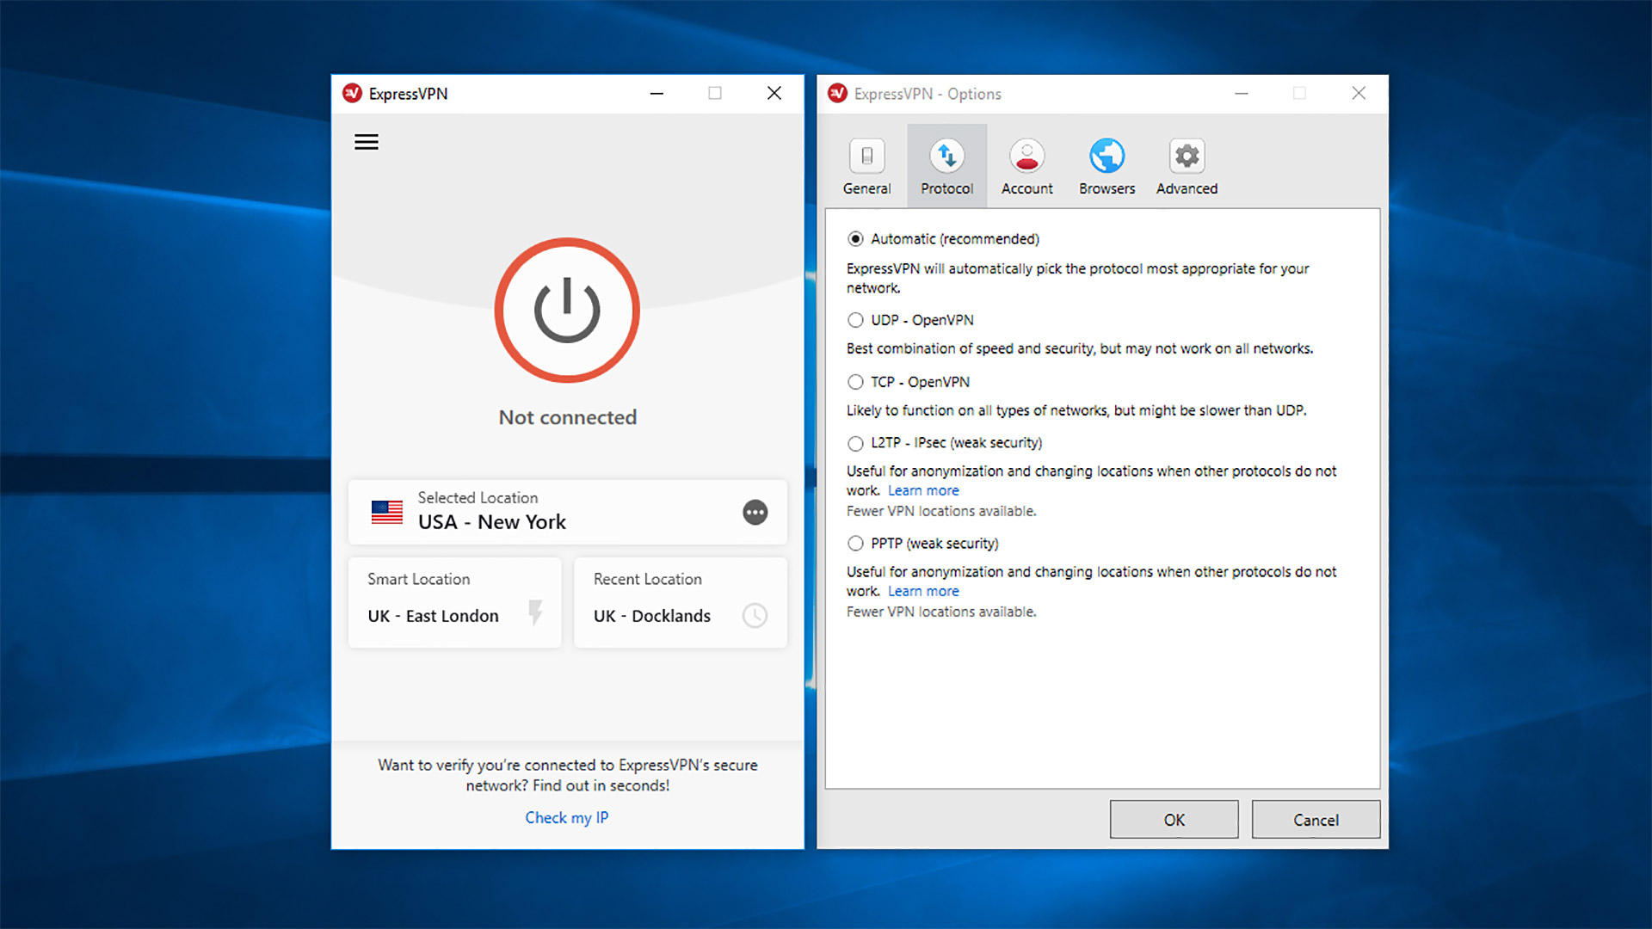Image resolution: width=1652 pixels, height=929 pixels.
Task: Open the Account tab
Action: coord(1027,167)
